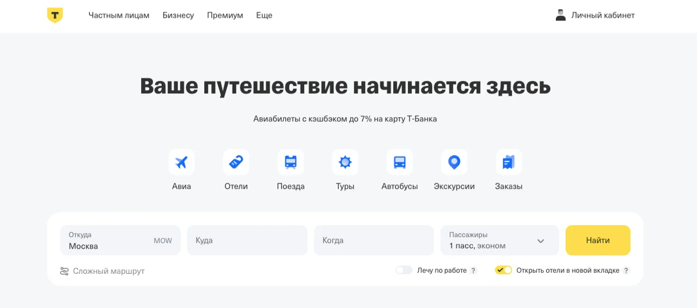The image size is (697, 308).
Task: Click the heading Ваше путешествие начинается здесь
Action: 345,86
